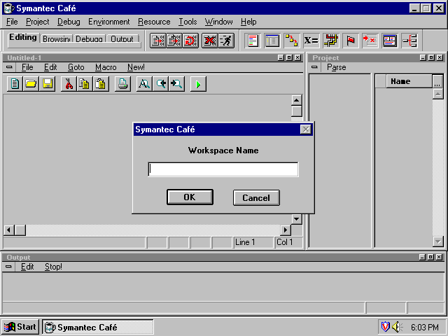
Task: Switch to the Debugging workspace tab
Action: coord(90,39)
